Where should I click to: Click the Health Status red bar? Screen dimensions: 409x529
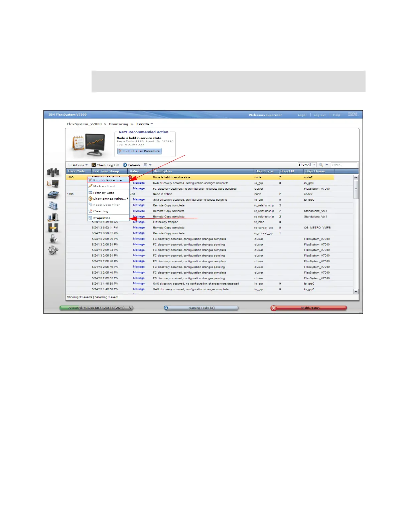tap(309, 308)
